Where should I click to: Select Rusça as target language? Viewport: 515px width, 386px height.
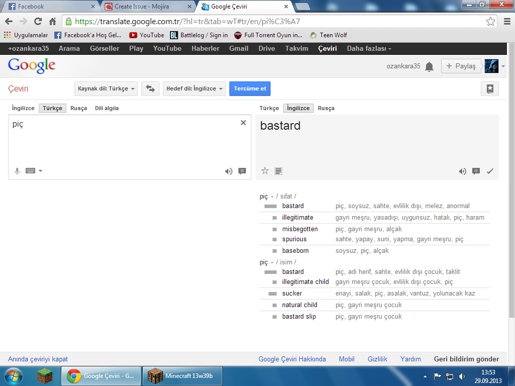[x=326, y=109]
